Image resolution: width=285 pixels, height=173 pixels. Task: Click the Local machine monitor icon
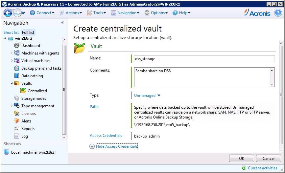click(7, 152)
